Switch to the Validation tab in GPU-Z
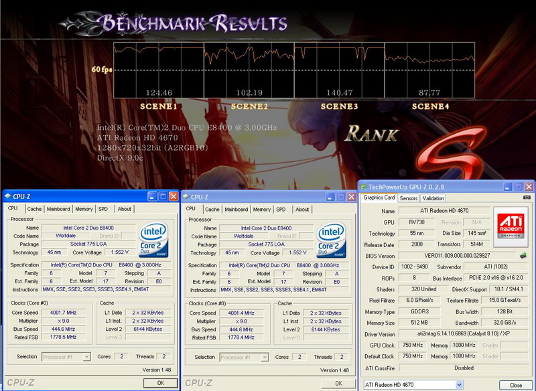Image resolution: width=536 pixels, height=391 pixels. (x=433, y=198)
